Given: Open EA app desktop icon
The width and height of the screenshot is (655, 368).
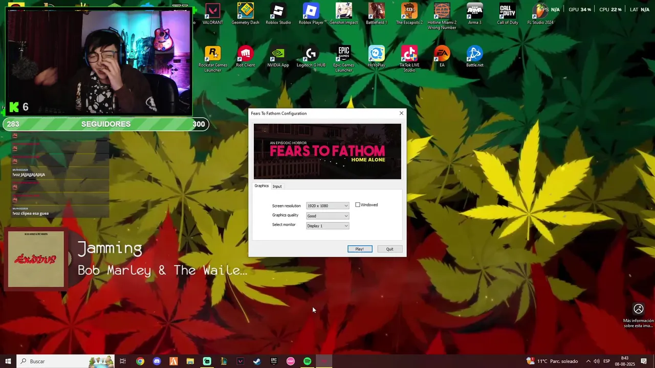Looking at the screenshot, I should pyautogui.click(x=442, y=57).
